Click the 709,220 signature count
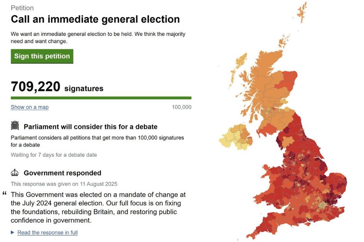This screenshot has width=364, height=242. point(35,86)
